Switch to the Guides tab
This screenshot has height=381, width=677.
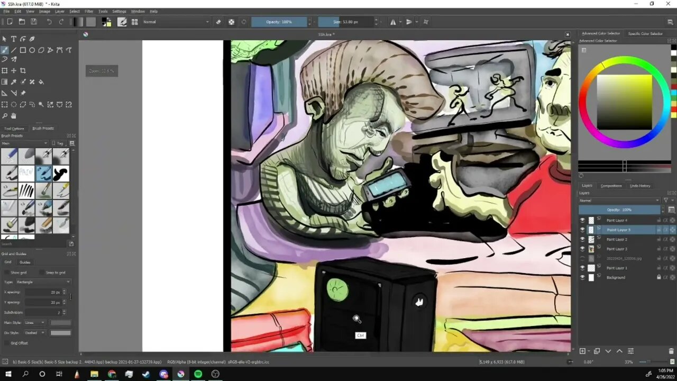(25, 262)
